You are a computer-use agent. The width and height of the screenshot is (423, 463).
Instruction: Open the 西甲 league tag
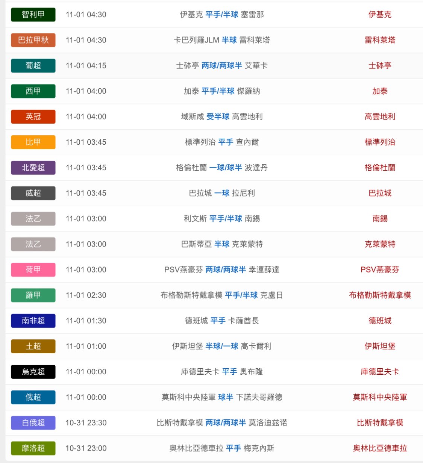[33, 91]
